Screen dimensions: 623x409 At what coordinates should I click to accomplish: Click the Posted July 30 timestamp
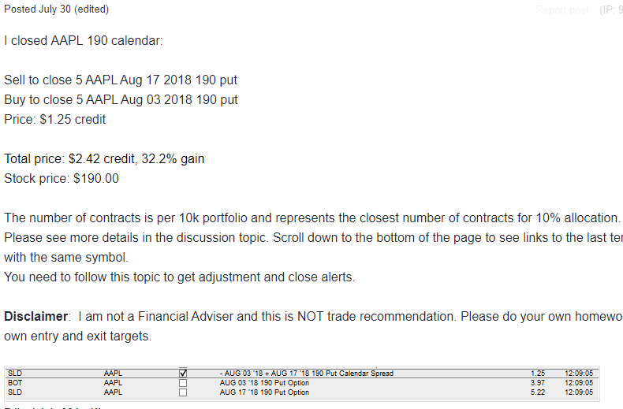point(37,9)
